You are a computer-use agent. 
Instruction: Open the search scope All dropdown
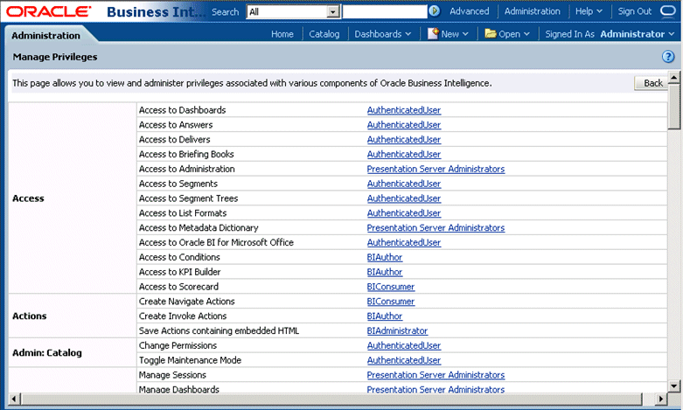coord(294,11)
